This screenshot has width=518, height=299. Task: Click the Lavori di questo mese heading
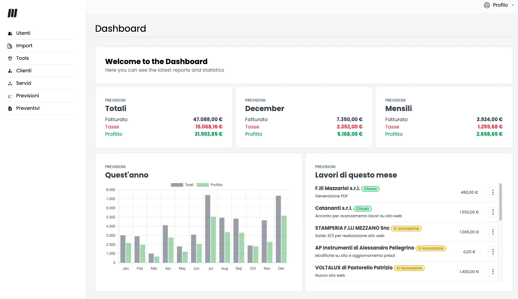point(356,175)
